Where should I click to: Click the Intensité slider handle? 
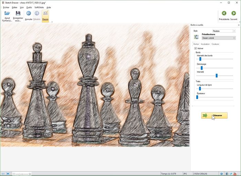click(217, 75)
